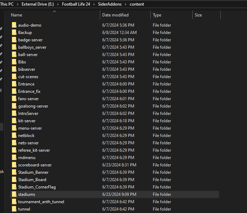Click the scoreboard-server folder icon
This screenshot has width=247, height=213.
[14, 165]
